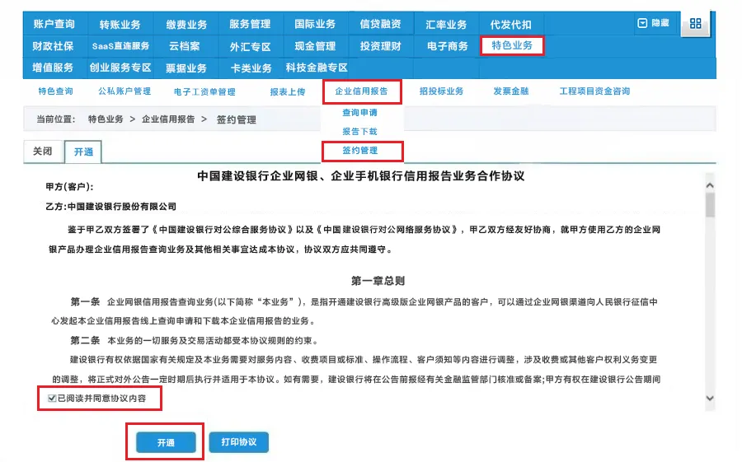Image resolution: width=742 pixels, height=462 pixels.
Task: Select SaaS直连服务 in the navigation
Action: pyautogui.click(x=120, y=46)
